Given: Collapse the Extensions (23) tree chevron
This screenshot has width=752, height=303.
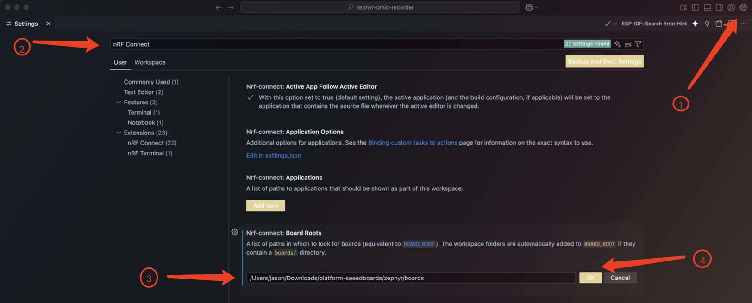Looking at the screenshot, I should pyautogui.click(x=119, y=133).
